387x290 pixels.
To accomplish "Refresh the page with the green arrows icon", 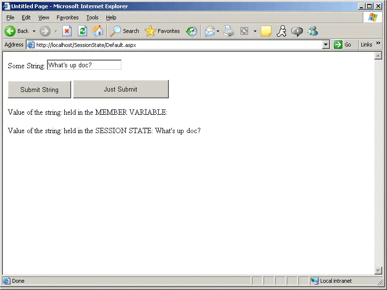I will click(x=82, y=31).
